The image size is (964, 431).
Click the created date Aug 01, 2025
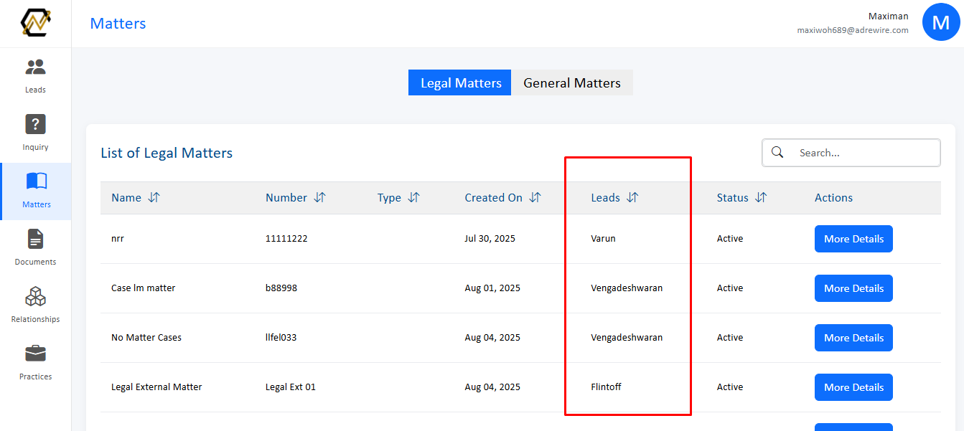492,288
